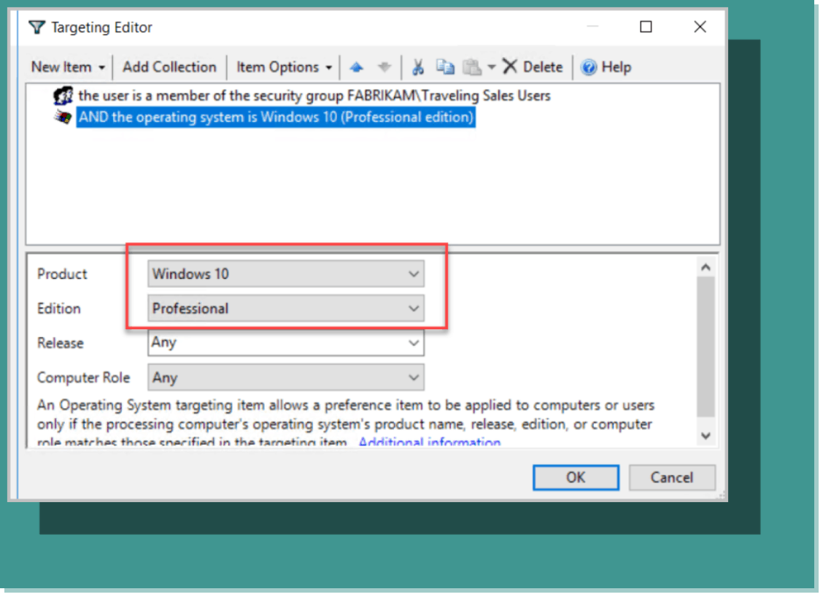Click the Product label text

(62, 274)
